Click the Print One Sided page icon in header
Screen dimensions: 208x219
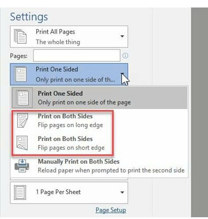click(x=20, y=74)
